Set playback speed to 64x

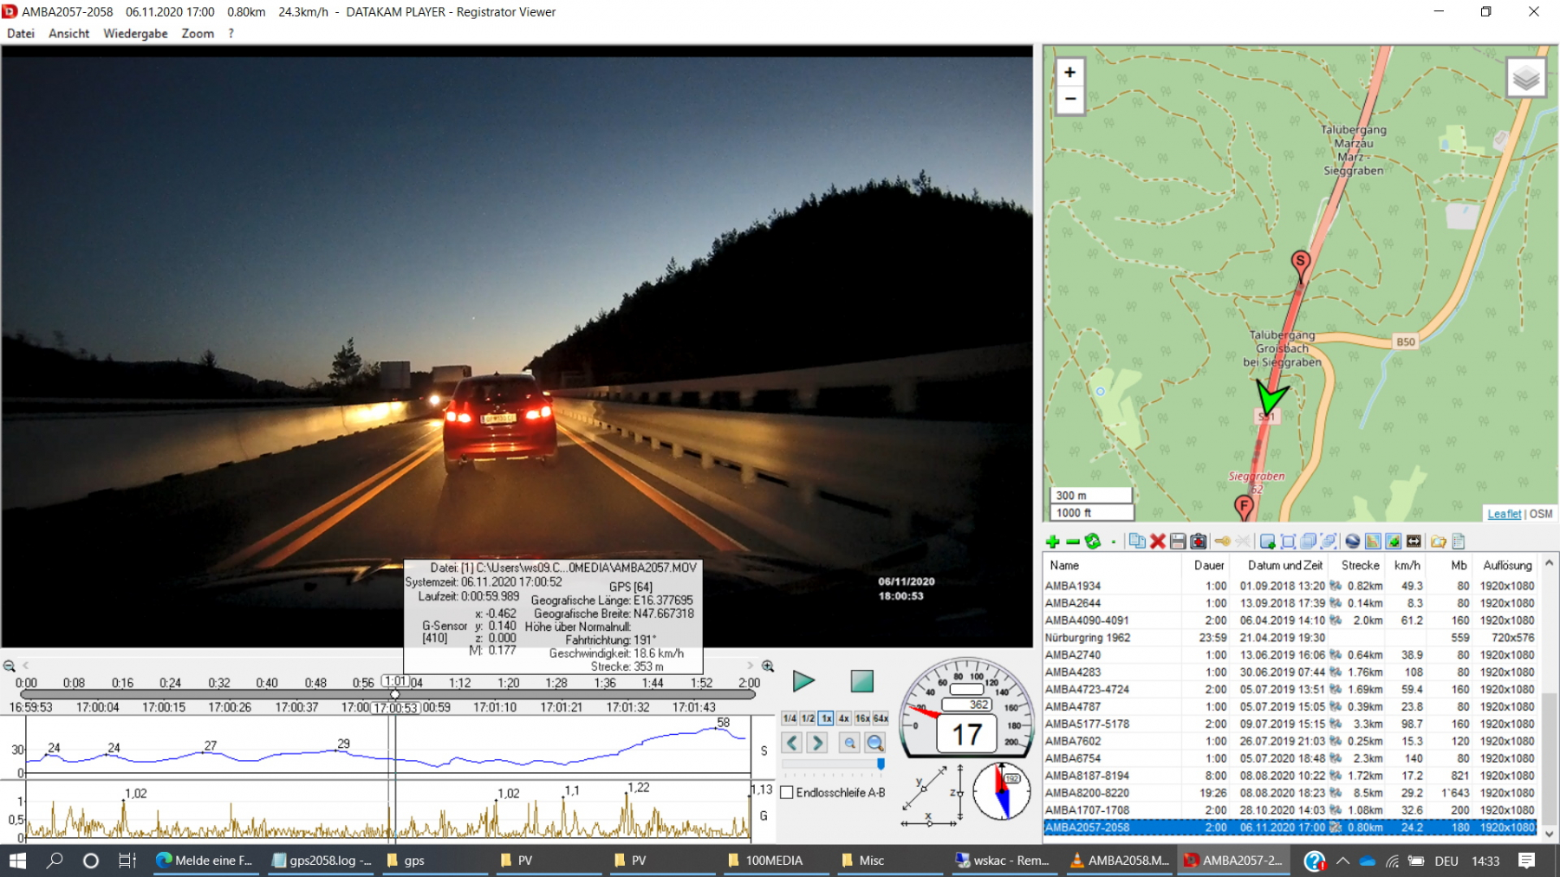click(x=881, y=718)
